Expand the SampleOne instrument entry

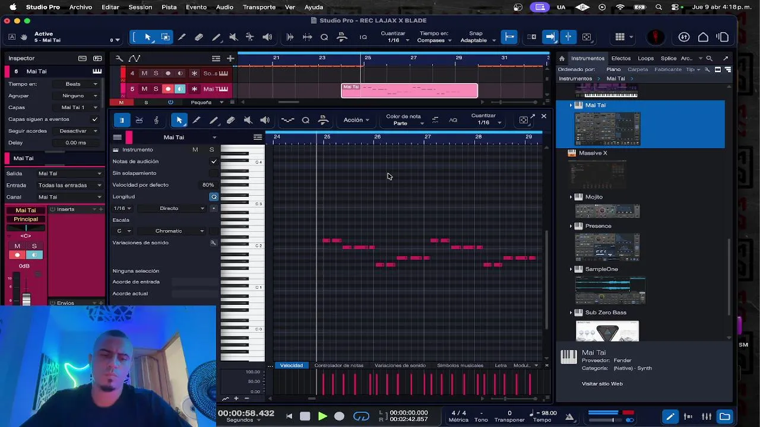[571, 269]
